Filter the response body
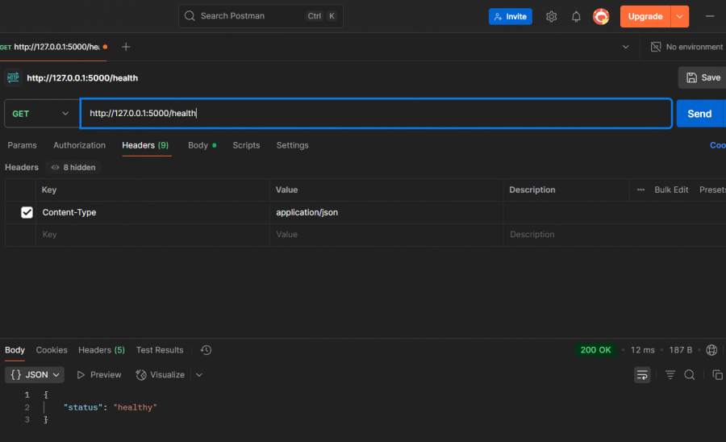This screenshot has width=726, height=442. pos(670,375)
